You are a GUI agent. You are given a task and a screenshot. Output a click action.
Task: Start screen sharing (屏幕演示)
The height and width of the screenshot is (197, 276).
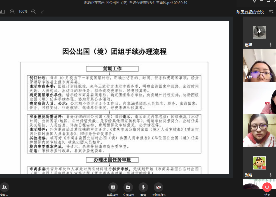113,187
